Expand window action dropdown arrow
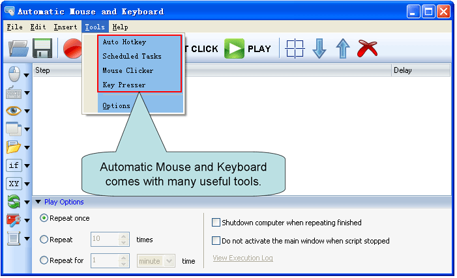 coord(27,130)
